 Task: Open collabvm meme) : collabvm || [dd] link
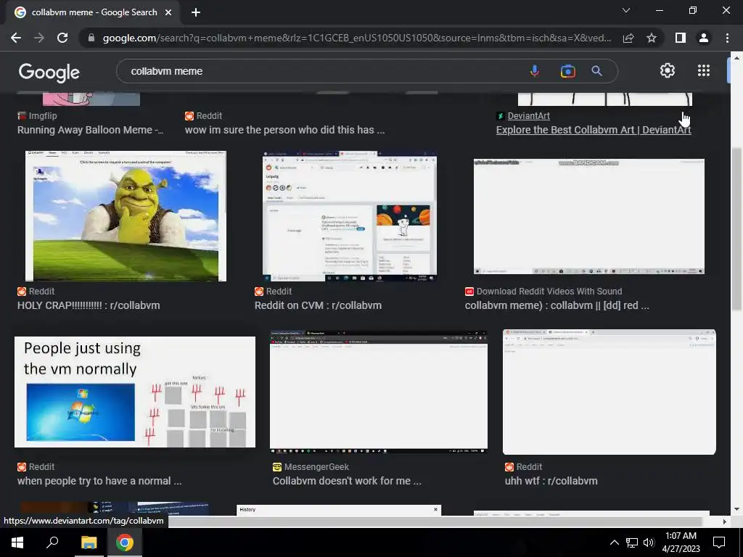(x=557, y=305)
